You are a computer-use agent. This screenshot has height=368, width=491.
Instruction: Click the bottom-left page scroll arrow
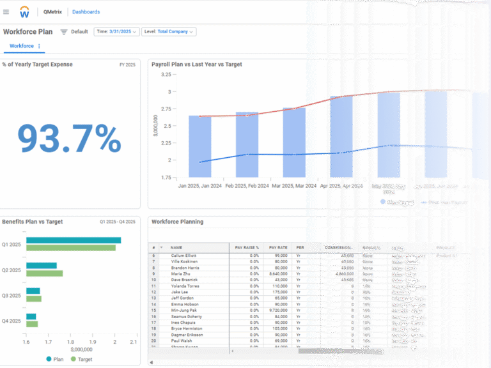tap(152, 363)
